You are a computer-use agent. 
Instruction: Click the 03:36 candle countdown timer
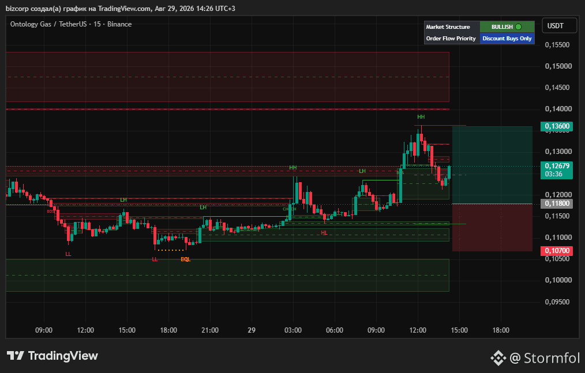[554, 174]
